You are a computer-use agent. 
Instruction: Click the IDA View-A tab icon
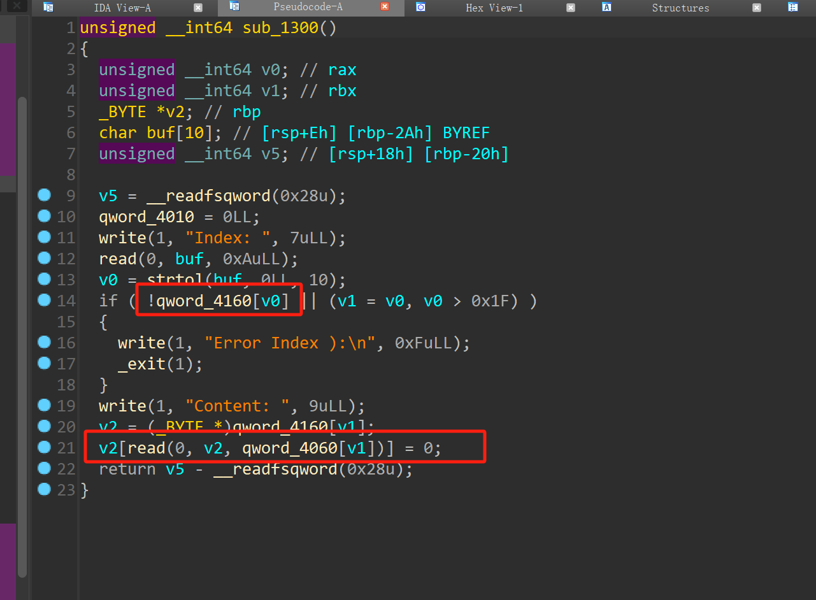click(48, 8)
